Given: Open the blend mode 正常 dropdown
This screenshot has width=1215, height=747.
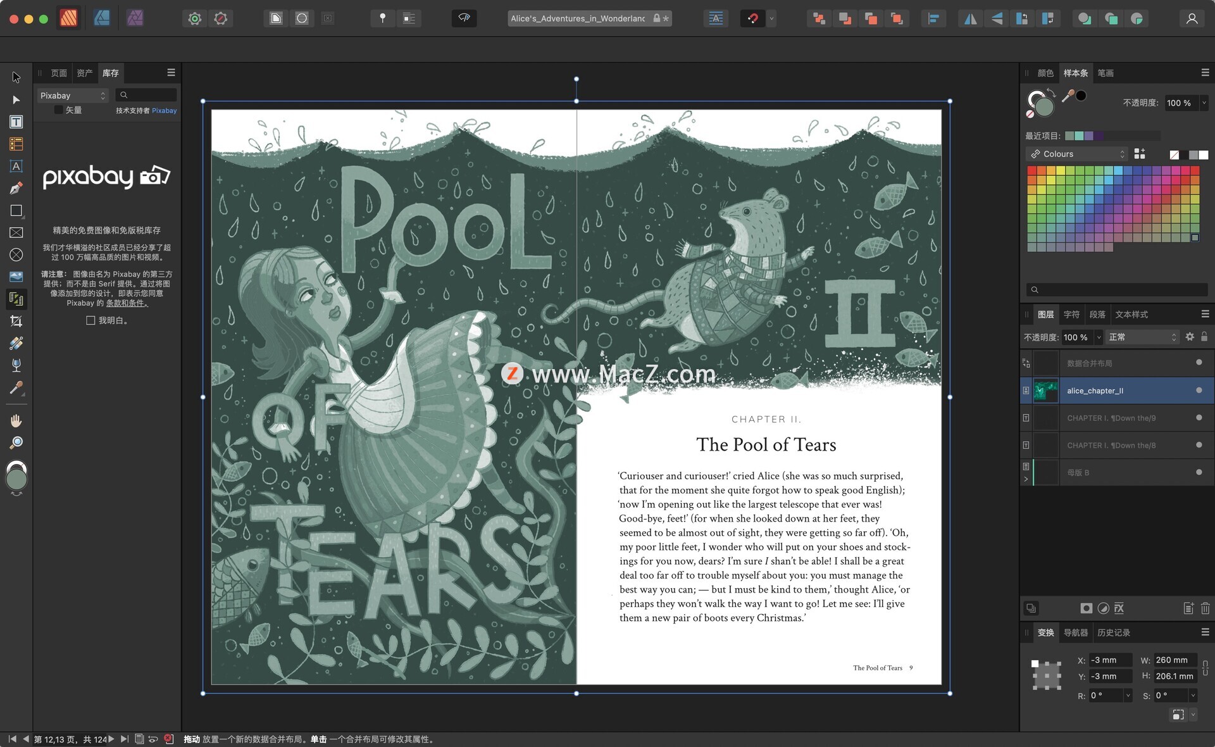Looking at the screenshot, I should click(1142, 337).
